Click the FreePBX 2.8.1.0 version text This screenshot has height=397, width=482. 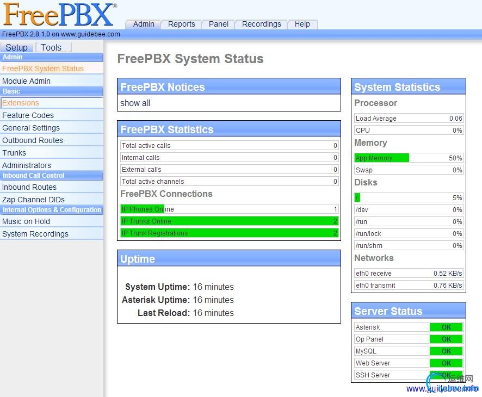click(61, 34)
